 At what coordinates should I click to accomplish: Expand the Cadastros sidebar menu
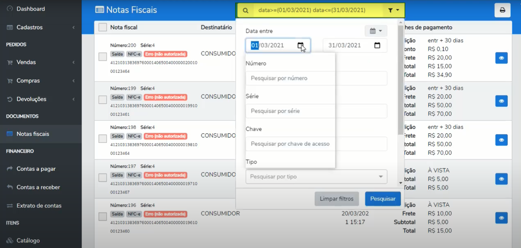click(x=41, y=27)
